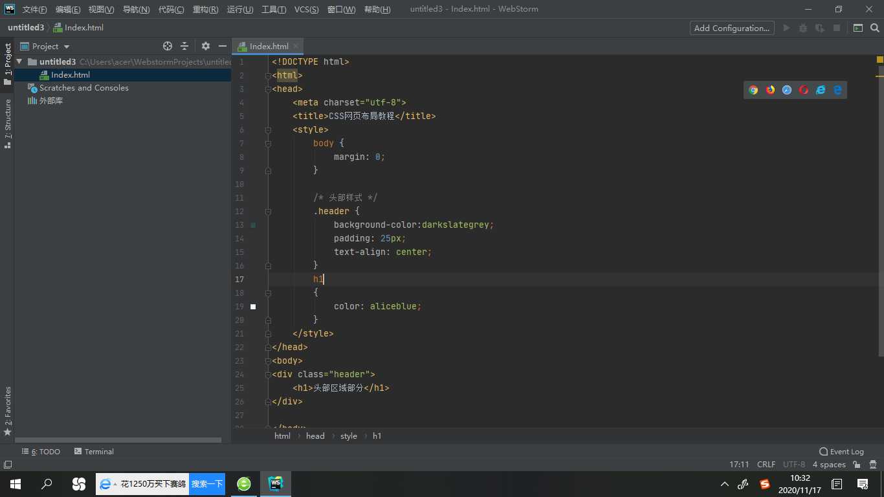
Task: Open the Event Log
Action: click(x=841, y=452)
